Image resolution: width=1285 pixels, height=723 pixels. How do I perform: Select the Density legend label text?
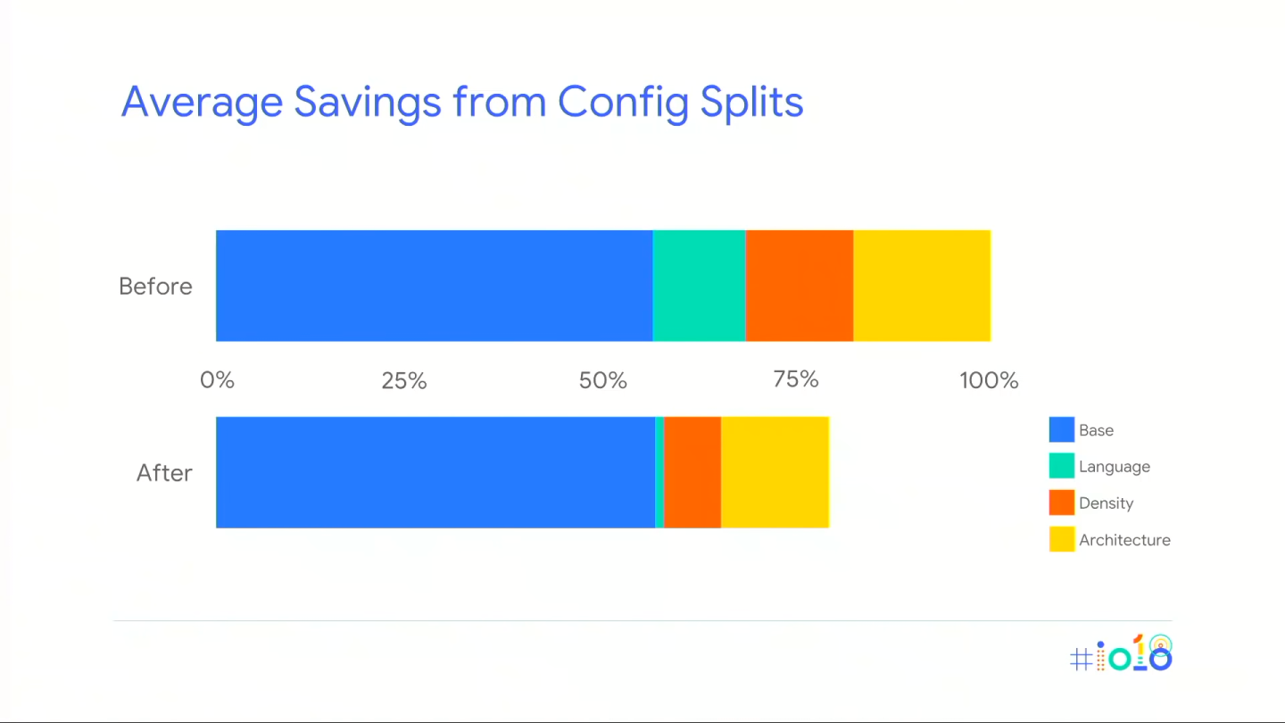point(1106,503)
